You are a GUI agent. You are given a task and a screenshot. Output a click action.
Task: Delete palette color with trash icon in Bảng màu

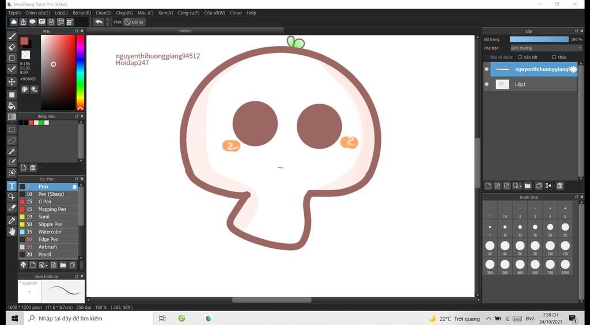[x=33, y=167]
